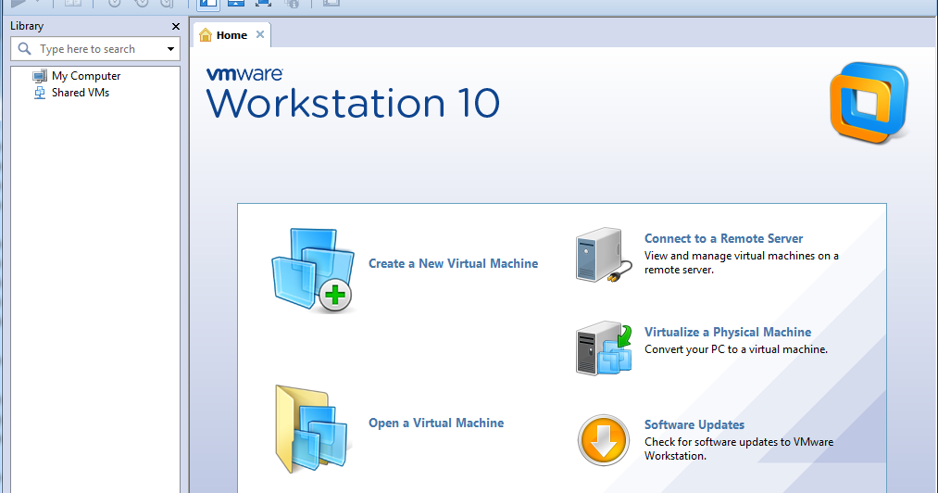938x493 pixels.
Task: Click the Create a New Virtual Machine link
Action: [453, 263]
